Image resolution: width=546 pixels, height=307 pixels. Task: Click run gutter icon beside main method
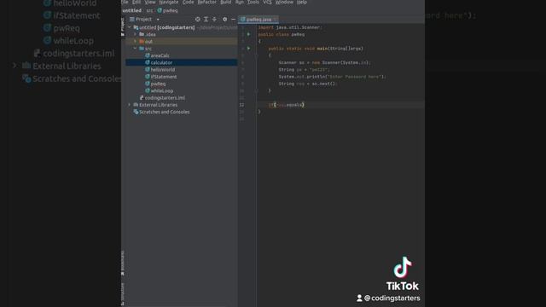248,49
